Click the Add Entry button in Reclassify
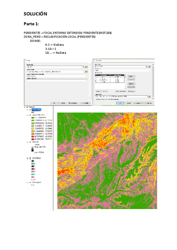The width and height of the screenshot is (177, 250). tap(131, 84)
